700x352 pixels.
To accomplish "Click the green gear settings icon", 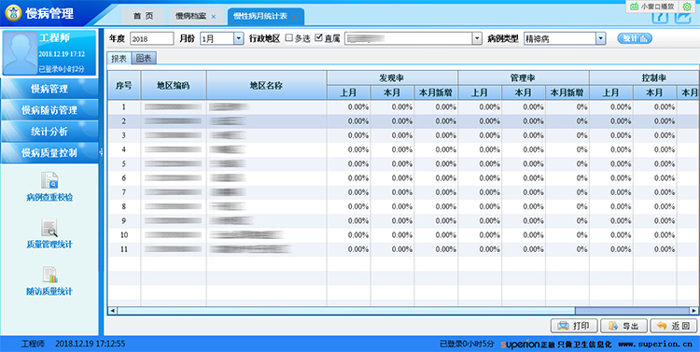I will [x=687, y=7].
